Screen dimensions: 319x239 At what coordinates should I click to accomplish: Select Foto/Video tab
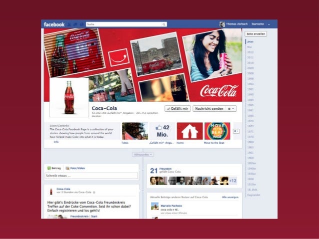[75, 168]
